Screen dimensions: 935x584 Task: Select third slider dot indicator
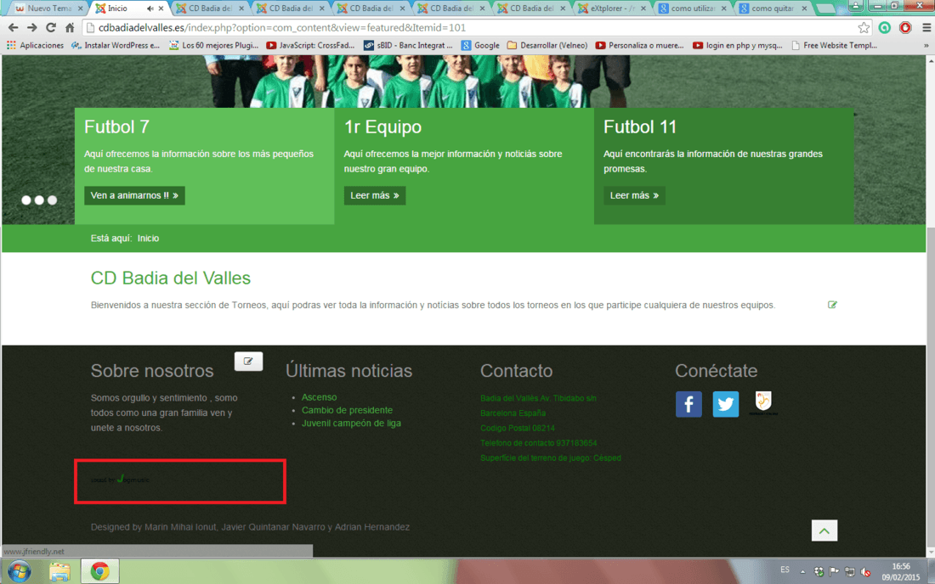tap(53, 200)
